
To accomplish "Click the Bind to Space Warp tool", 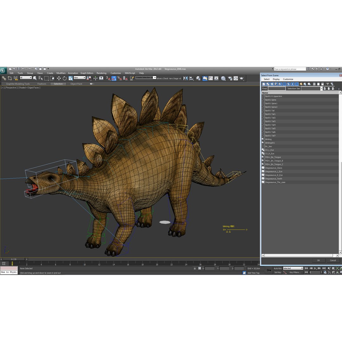I will pyautogui.click(x=16, y=78).
